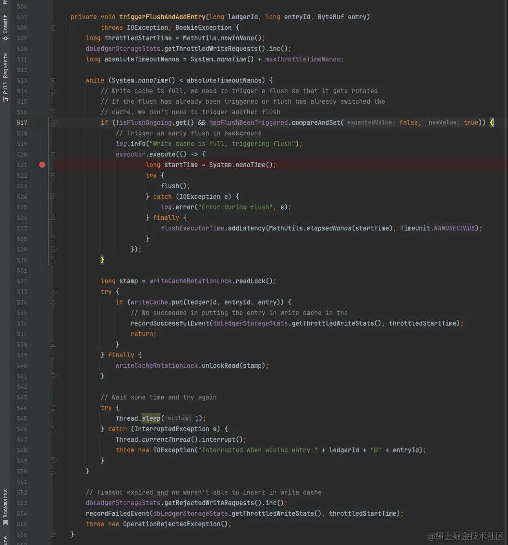
Task: Click line number 517 in the gutter
Action: (22, 123)
